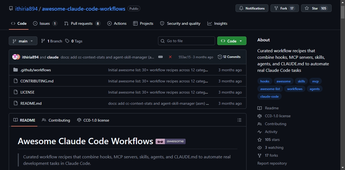The width and height of the screenshot is (345, 170).
Task: Open the LICENSE file
Action: (27, 92)
